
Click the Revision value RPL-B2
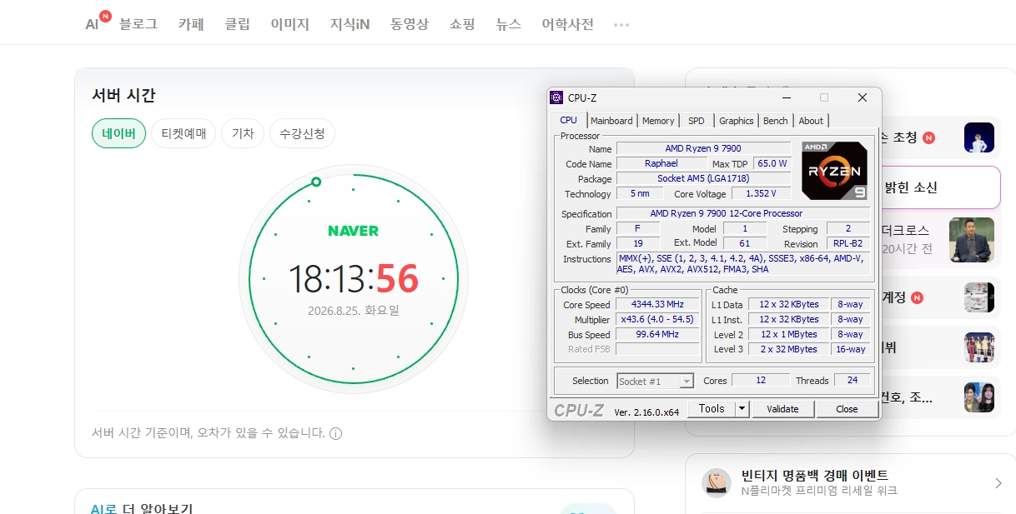pyautogui.click(x=848, y=244)
